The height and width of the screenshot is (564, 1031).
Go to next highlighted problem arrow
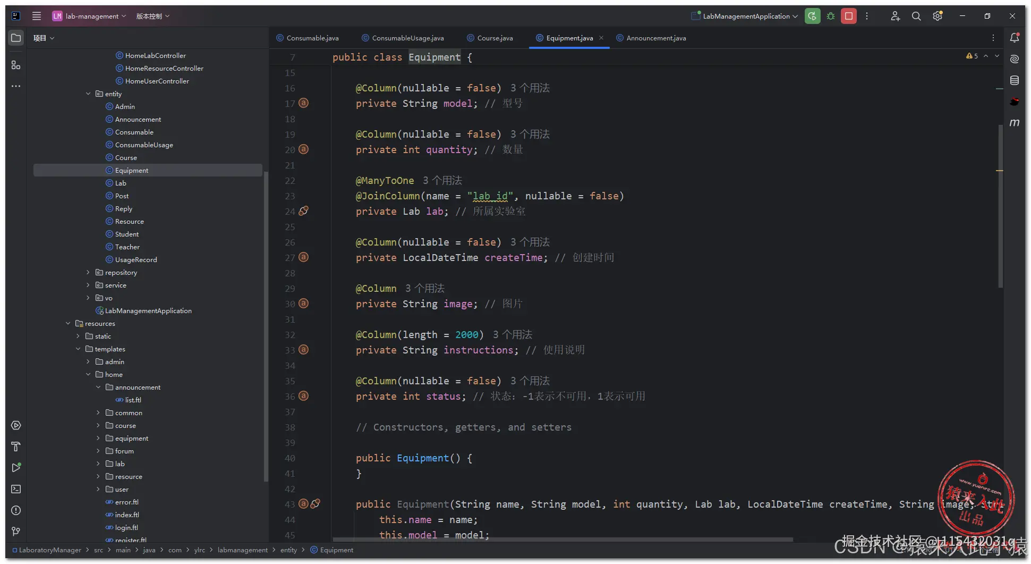pyautogui.click(x=997, y=56)
